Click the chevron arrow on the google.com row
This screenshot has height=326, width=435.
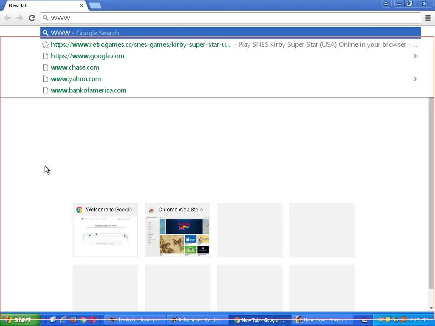415,56
